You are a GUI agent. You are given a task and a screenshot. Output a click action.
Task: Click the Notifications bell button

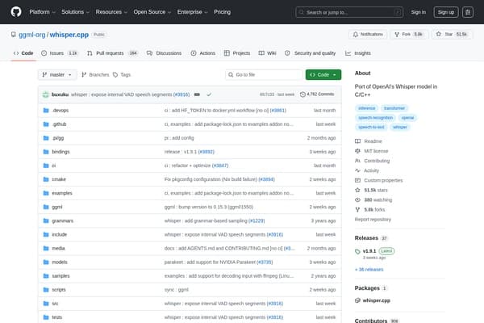coord(368,34)
